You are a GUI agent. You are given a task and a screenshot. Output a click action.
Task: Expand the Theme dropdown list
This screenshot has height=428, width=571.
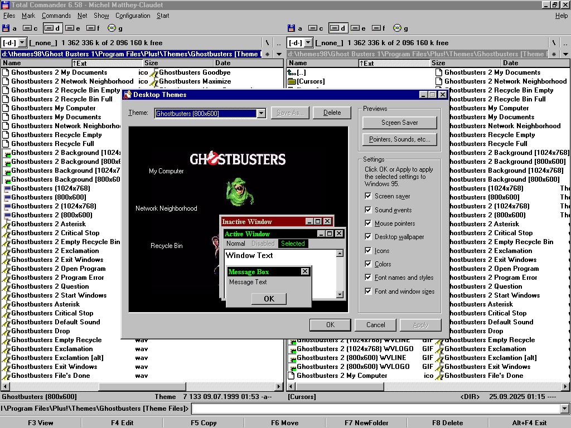pos(261,113)
